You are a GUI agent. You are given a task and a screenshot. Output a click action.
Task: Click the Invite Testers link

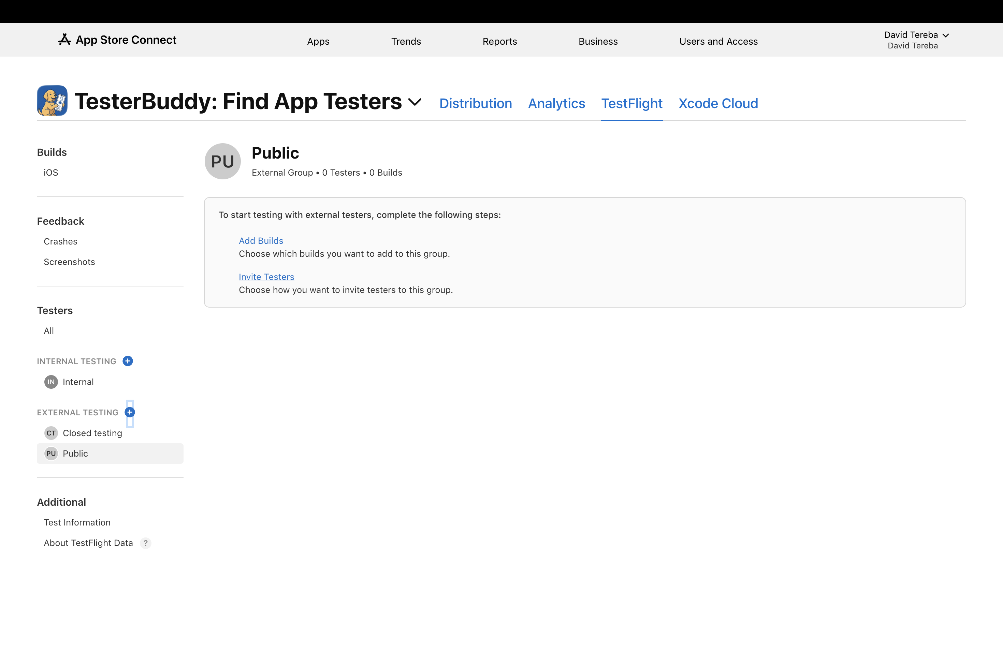click(266, 277)
